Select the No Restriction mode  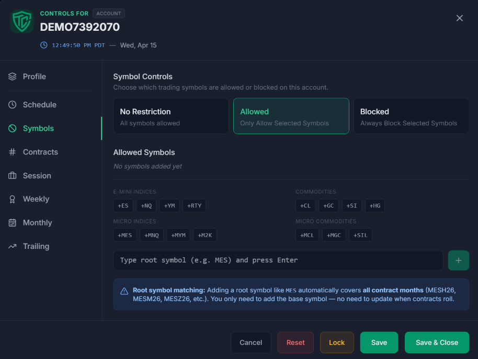click(171, 116)
